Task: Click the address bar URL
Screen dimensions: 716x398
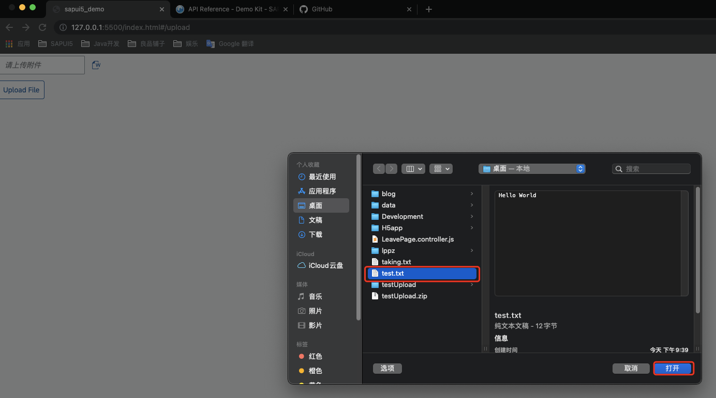Action: click(130, 27)
